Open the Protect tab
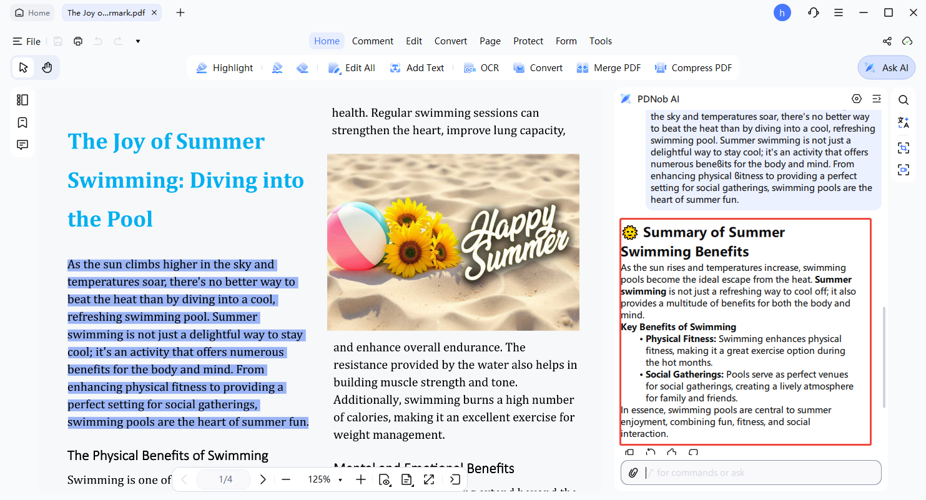Viewport: 926px width, 500px height. (x=528, y=41)
